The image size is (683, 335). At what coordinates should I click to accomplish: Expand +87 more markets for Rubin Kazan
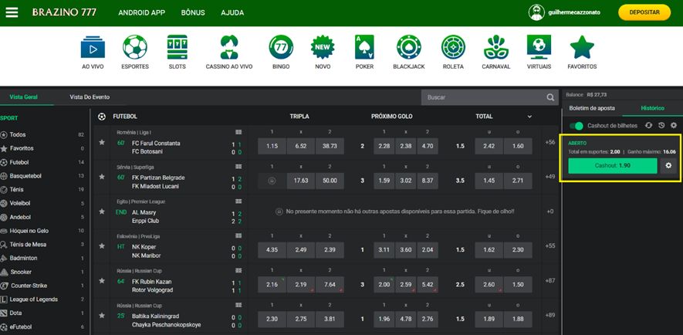(549, 280)
